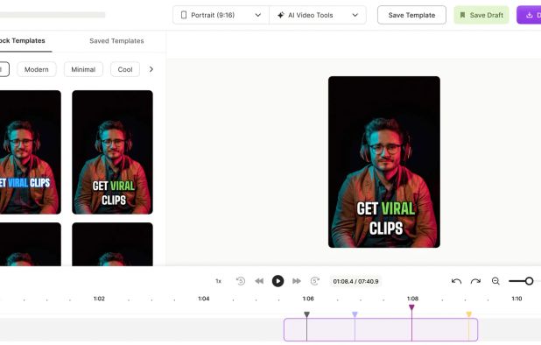Skip back 5 seconds icon
This screenshot has width=541, height=345.
coord(241,281)
